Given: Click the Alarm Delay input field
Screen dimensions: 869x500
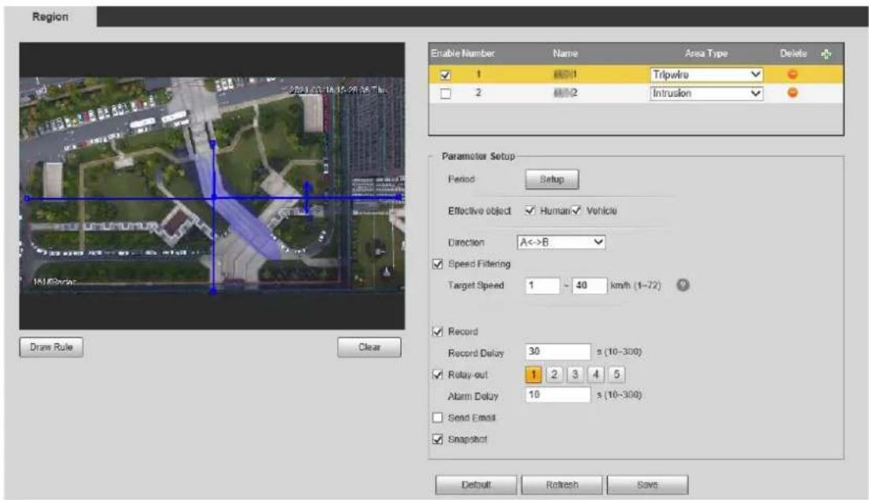Looking at the screenshot, I should click(558, 394).
